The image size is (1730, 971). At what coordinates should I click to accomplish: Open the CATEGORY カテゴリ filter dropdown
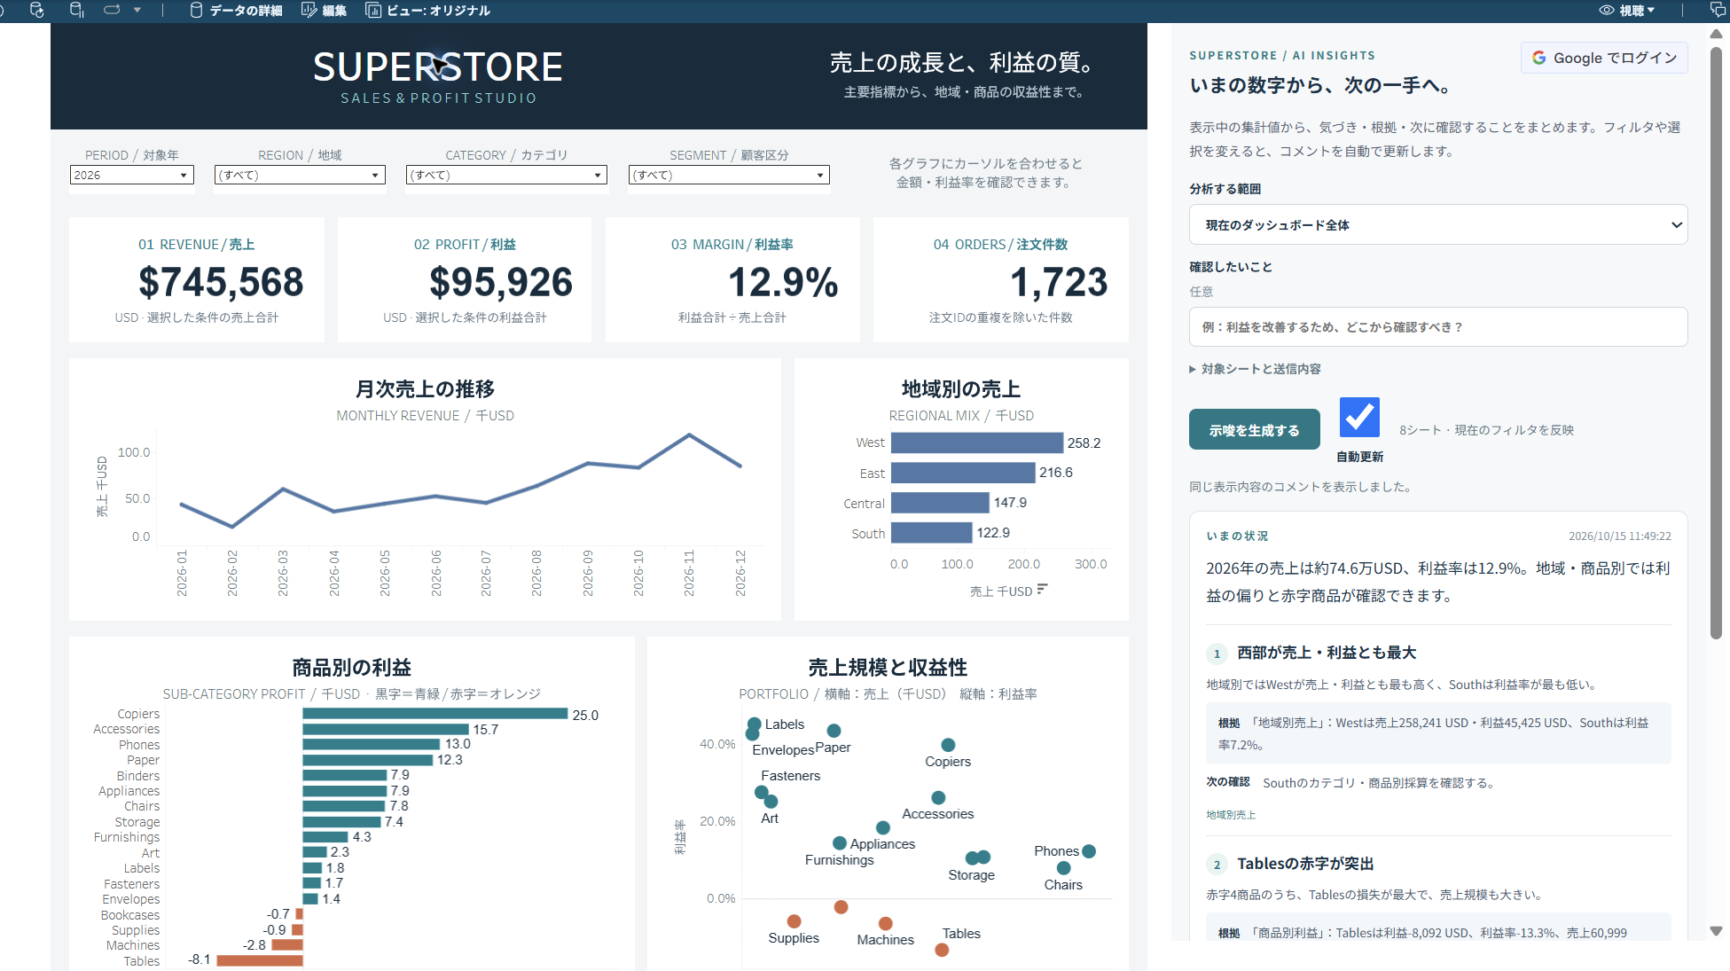(x=506, y=175)
